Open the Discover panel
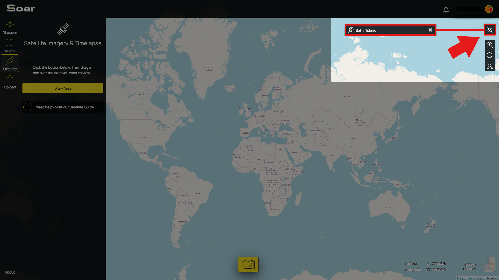Viewport: 499px width, 280px height. tap(10, 27)
